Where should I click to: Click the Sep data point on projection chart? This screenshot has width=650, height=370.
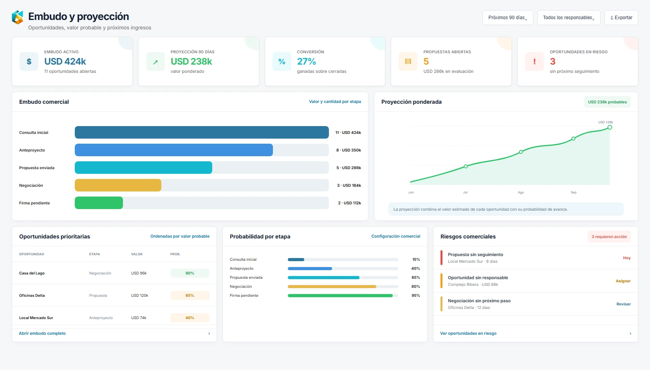click(573, 139)
